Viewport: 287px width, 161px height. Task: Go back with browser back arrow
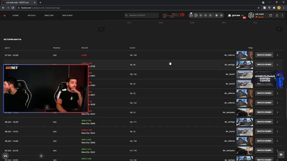3,8
